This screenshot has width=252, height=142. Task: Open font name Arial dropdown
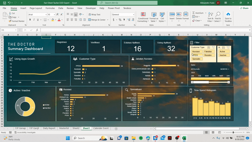tap(46, 15)
